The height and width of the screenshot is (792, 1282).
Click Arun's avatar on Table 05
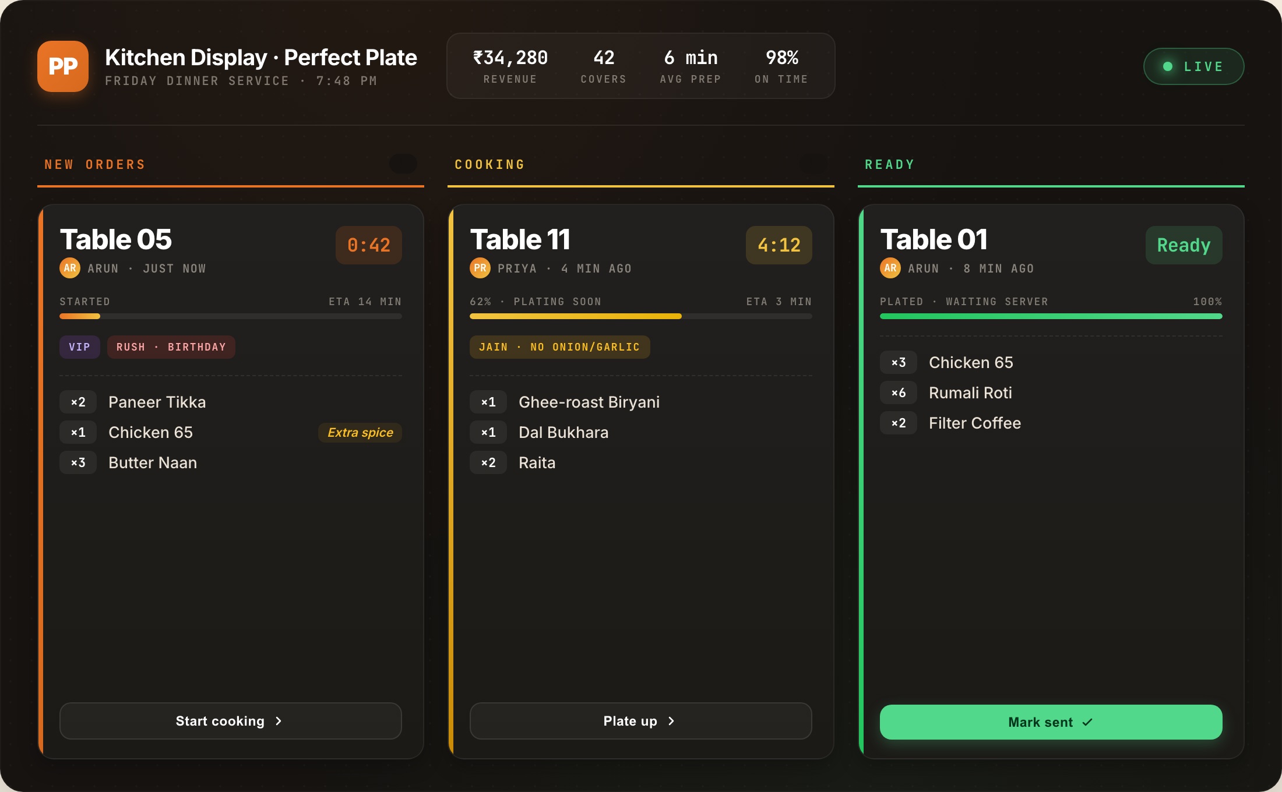coord(70,268)
